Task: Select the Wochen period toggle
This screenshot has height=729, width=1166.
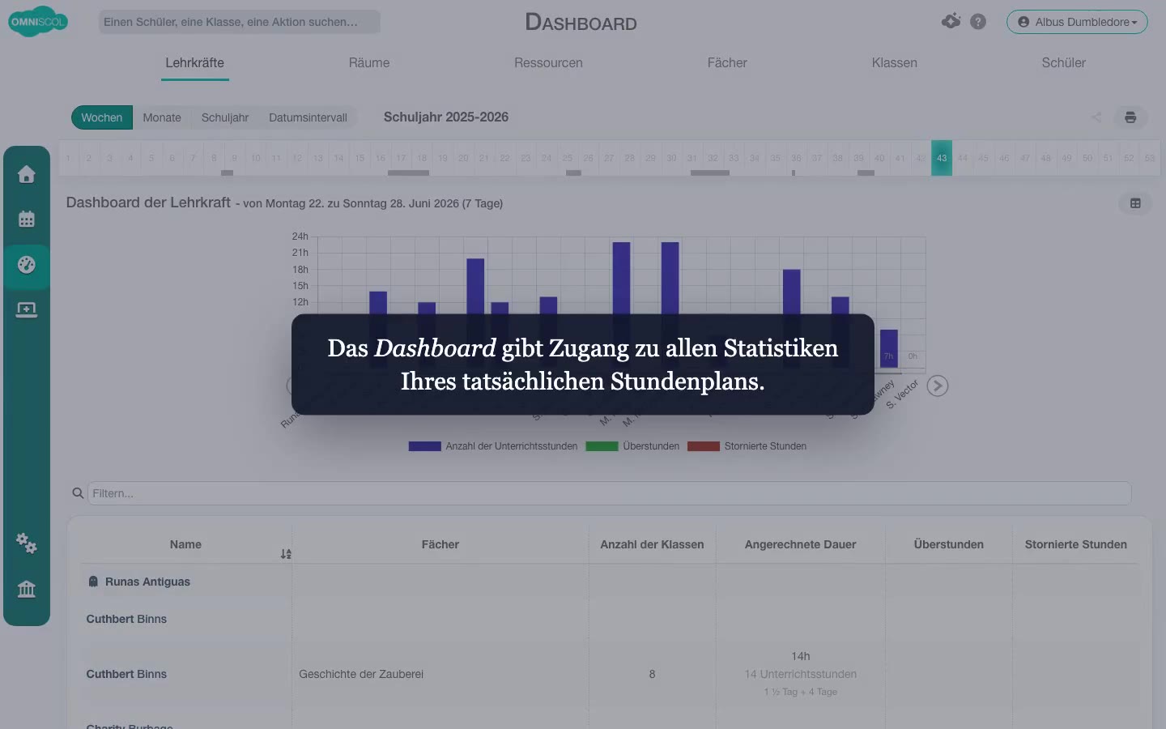Action: point(102,117)
